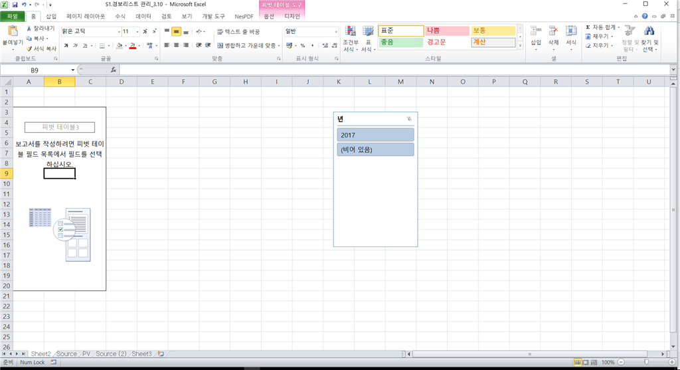Apply the 나쁨 cell style
Viewport: 680px width, 370px height.
click(447, 31)
